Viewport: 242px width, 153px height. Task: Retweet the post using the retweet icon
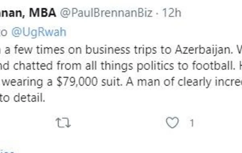(x=63, y=123)
